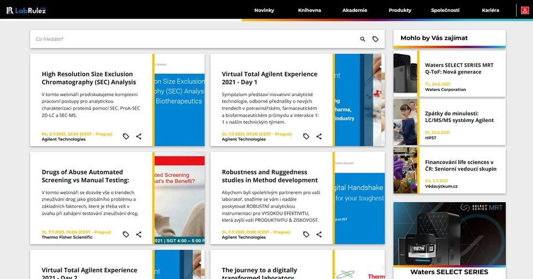
Task: Open the Knihovna menu
Action: point(309,10)
